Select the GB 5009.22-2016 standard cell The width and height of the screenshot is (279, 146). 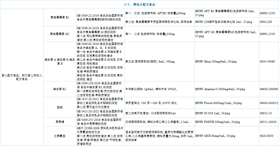pyautogui.click(x=100, y=17)
